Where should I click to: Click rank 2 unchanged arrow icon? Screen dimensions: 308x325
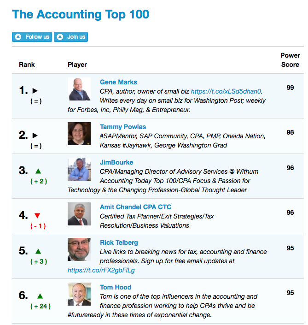tap(35, 136)
